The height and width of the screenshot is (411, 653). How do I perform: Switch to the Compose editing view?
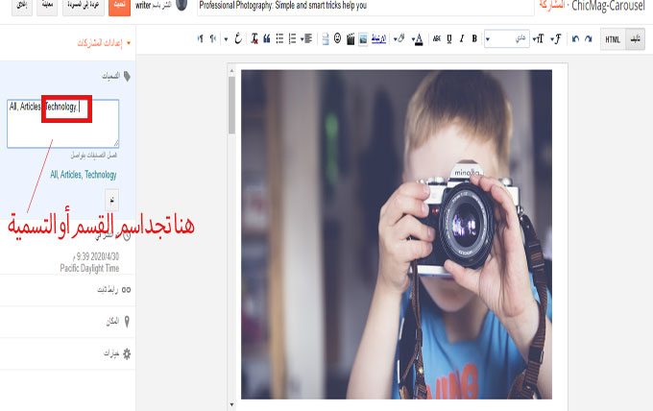point(636,39)
